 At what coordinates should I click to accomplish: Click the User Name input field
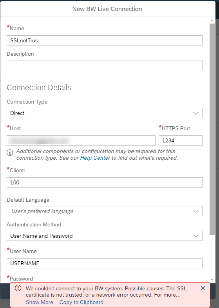pyautogui.click(x=105, y=263)
